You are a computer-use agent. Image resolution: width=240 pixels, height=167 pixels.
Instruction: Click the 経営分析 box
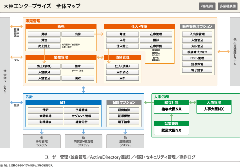coord(81,122)
